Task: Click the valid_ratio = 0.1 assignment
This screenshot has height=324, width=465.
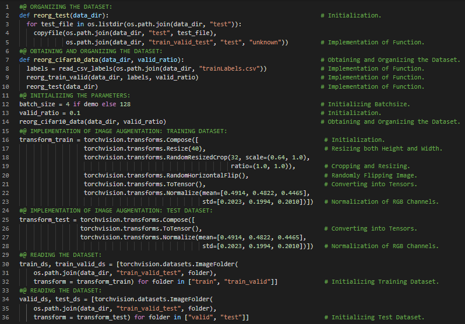Action: point(42,113)
